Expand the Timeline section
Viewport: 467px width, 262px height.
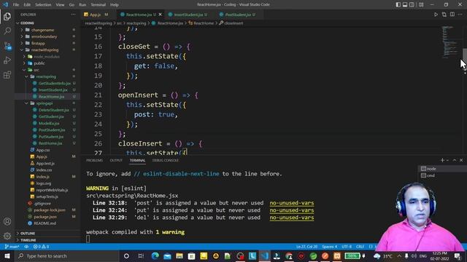47,240
